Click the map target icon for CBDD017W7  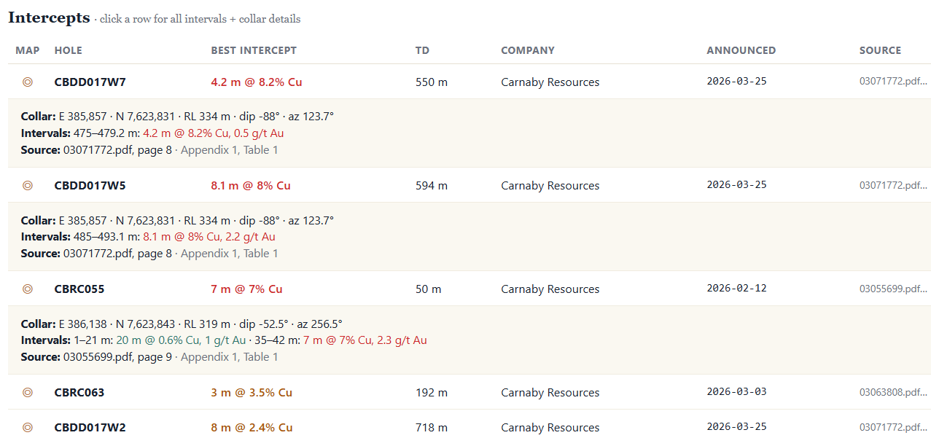(28, 82)
